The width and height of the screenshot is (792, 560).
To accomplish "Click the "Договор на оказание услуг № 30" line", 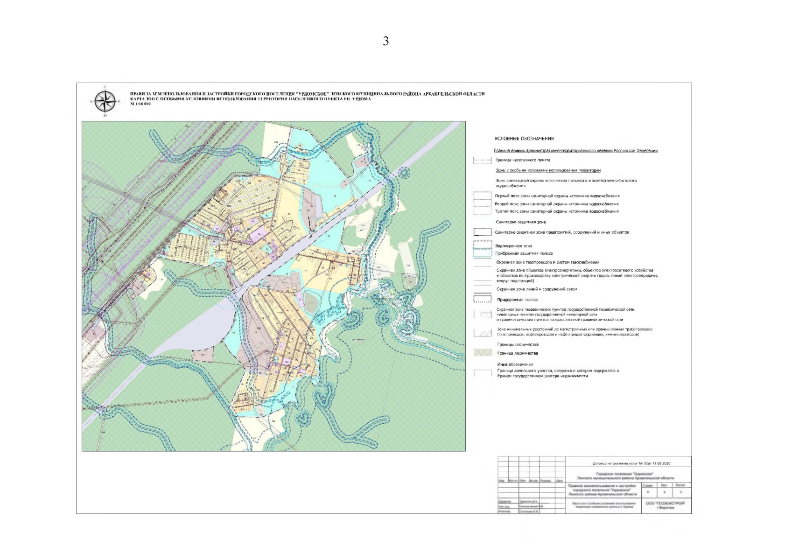I will tap(631, 463).
